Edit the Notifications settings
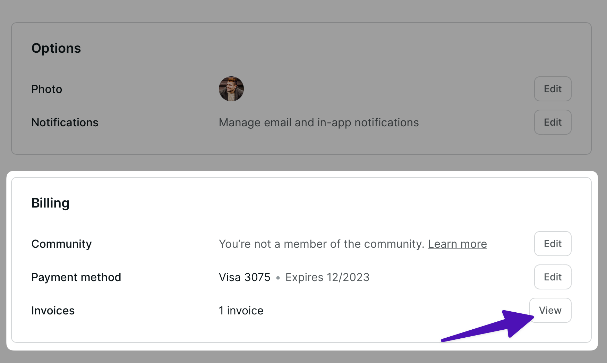The image size is (607, 363). [553, 122]
